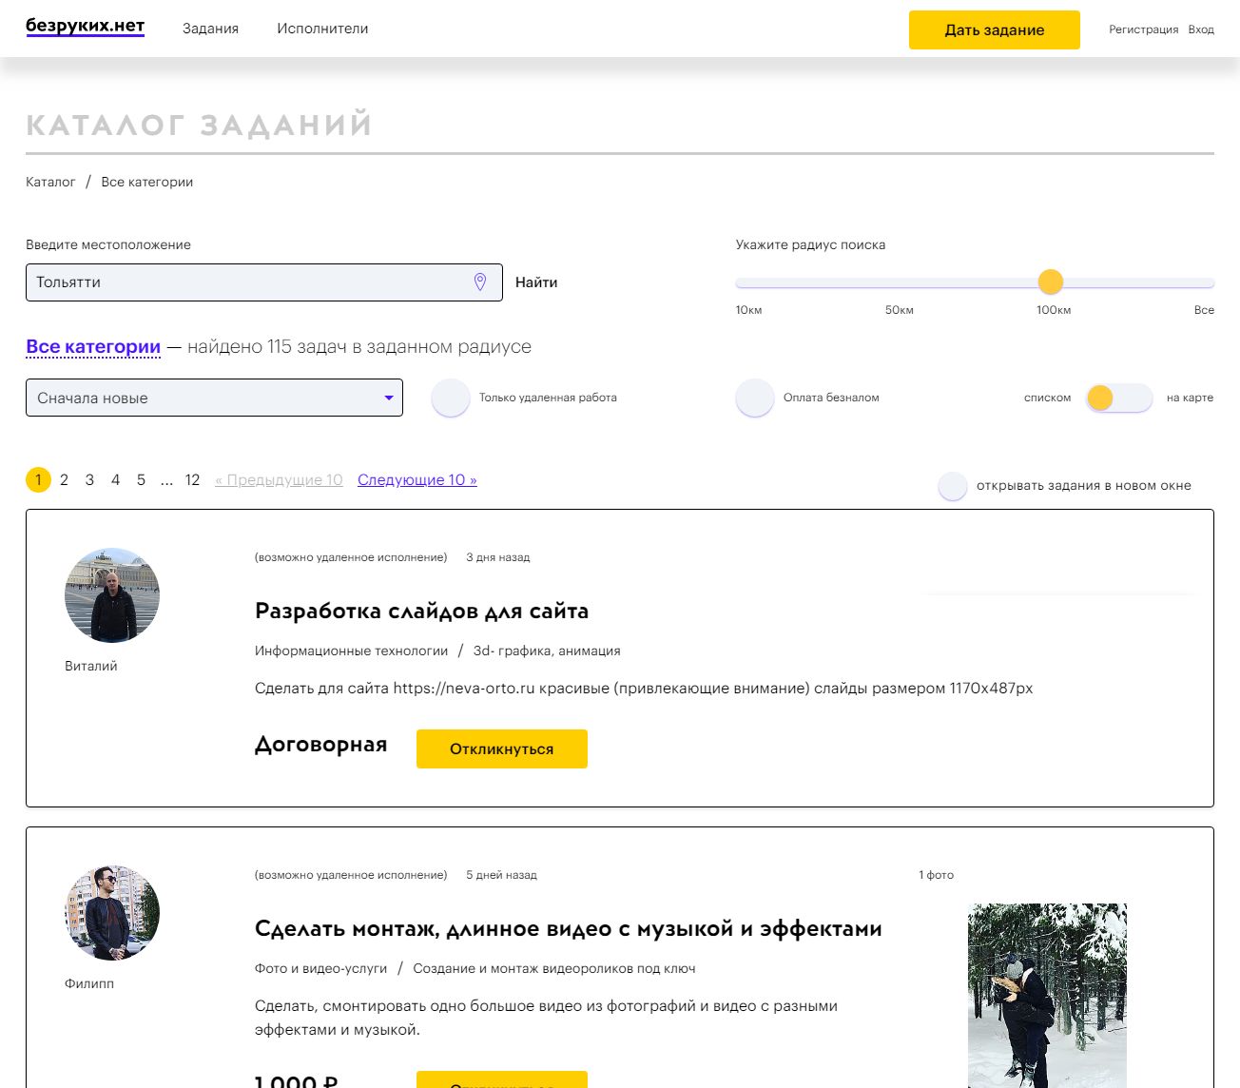
Task: Expand the 'Все категории' category selector
Action: coord(93,347)
